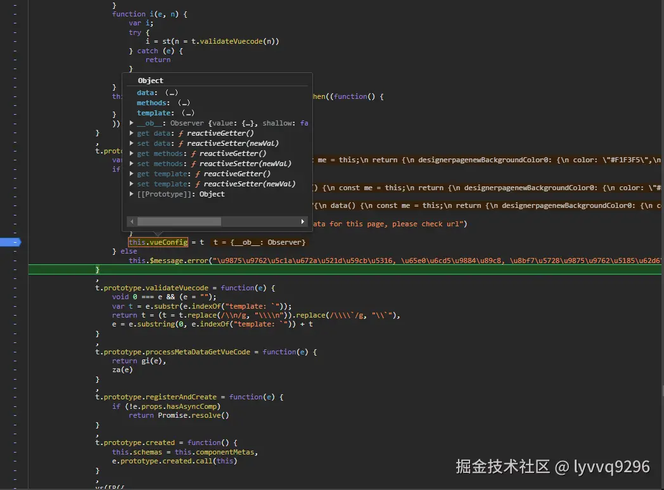
Task: Expand the 'set methods' reactiveSetter entry
Action: click(x=132, y=164)
